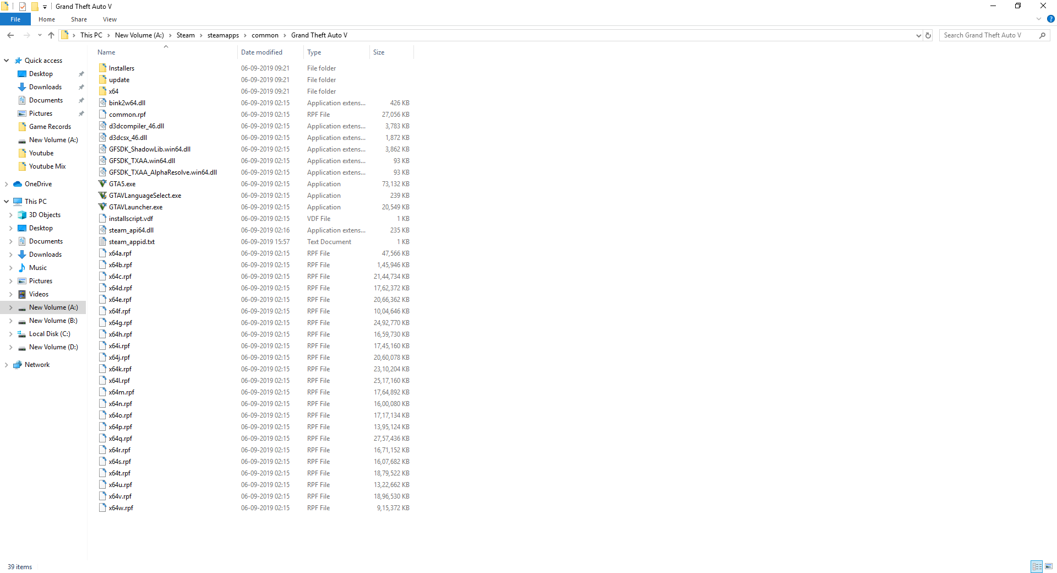Expand the New Volume (A:) tree node
Image resolution: width=1057 pixels, height=573 pixels.
point(11,307)
